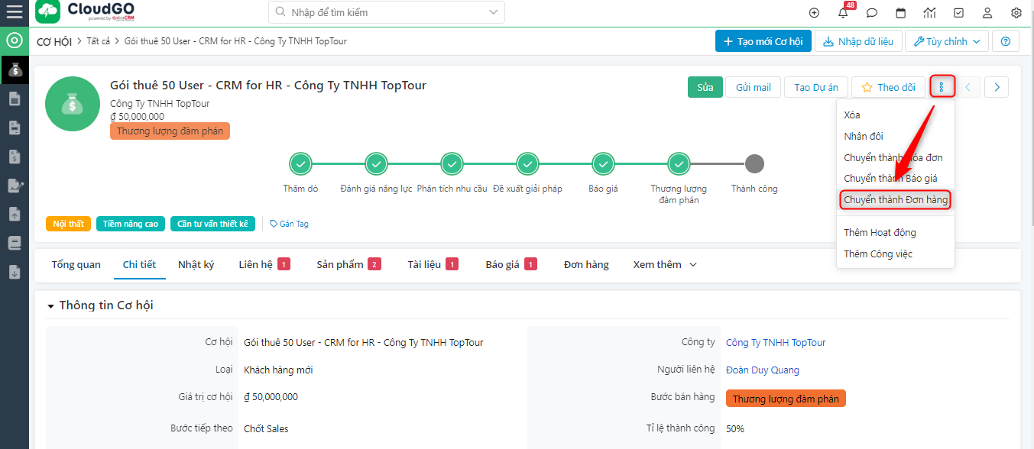Click the user profile icon
This screenshot has width=1034, height=449.
[987, 13]
